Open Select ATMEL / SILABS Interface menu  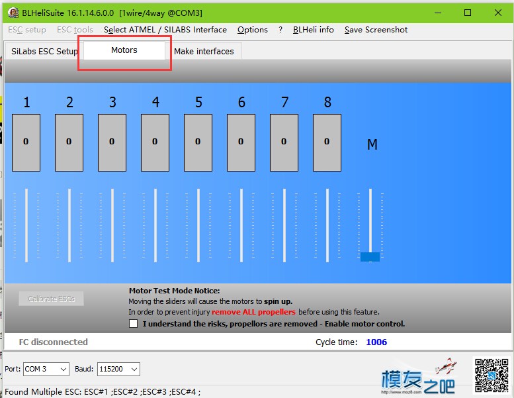click(x=165, y=30)
